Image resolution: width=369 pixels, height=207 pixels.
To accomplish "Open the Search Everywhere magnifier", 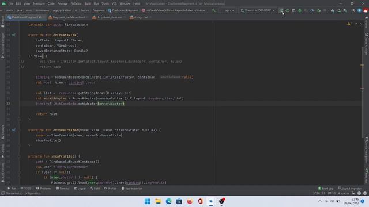I will [x=353, y=10].
